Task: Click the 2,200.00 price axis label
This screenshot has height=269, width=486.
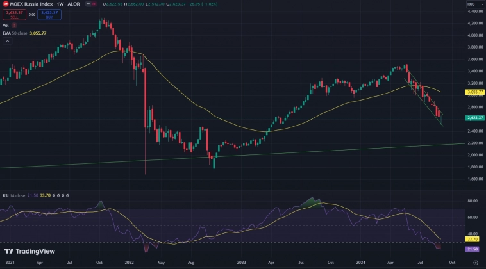Action: (475, 143)
